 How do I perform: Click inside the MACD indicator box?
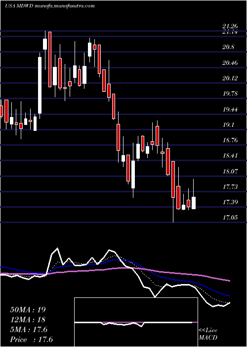click(136, 322)
